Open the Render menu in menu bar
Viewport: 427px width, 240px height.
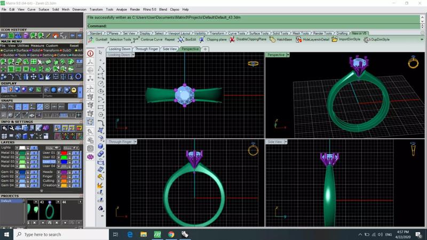click(135, 9)
